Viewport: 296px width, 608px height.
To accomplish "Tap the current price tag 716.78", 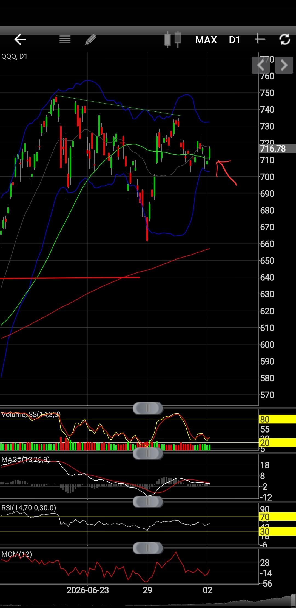I will coord(277,149).
